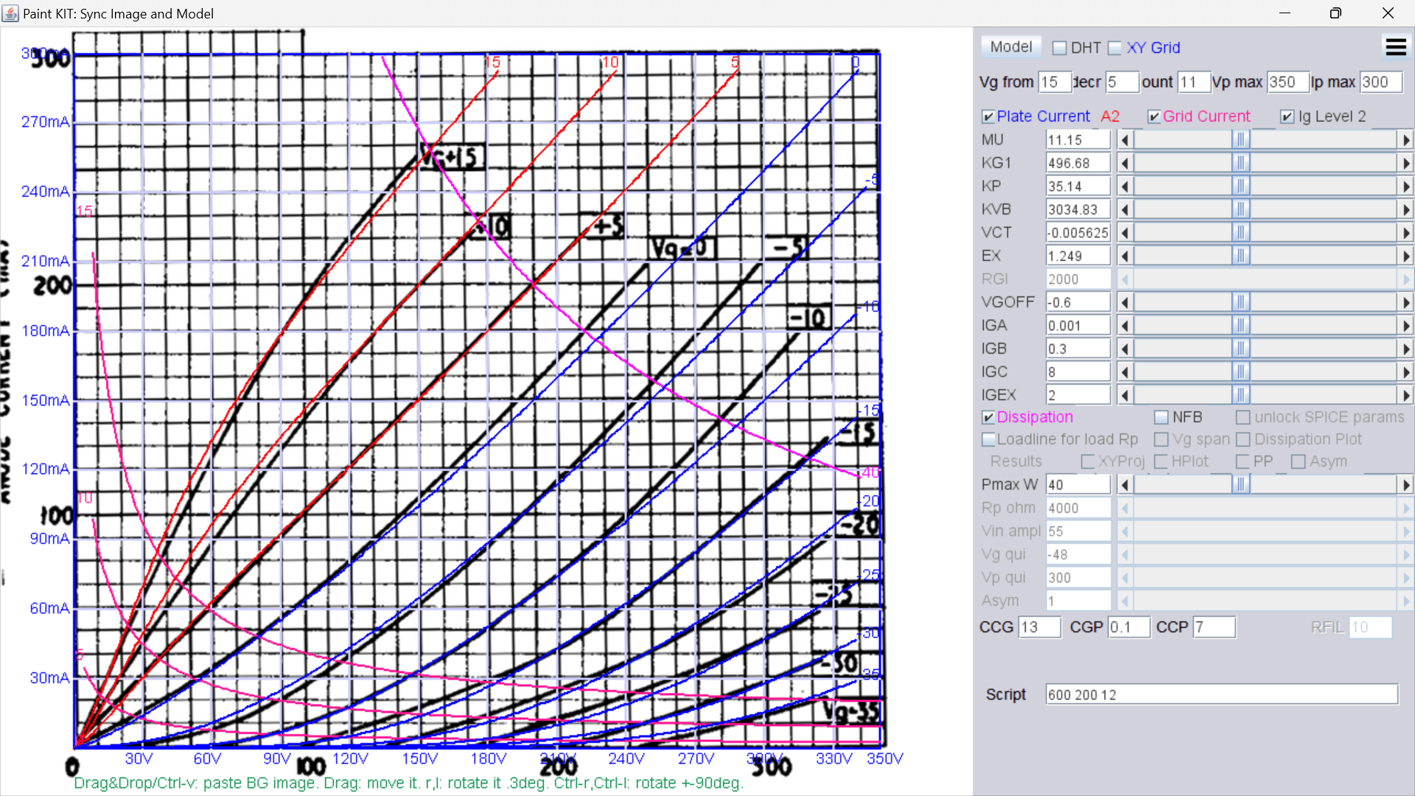Click IGB slider right arrow
Screen dimensions: 1415x796
(1406, 349)
